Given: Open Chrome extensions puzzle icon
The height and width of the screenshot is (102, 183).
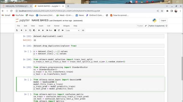Looking at the screenshot, I should tap(167, 11).
